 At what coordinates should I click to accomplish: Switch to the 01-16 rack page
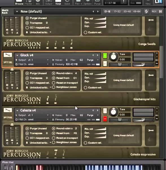[x=107, y=12]
